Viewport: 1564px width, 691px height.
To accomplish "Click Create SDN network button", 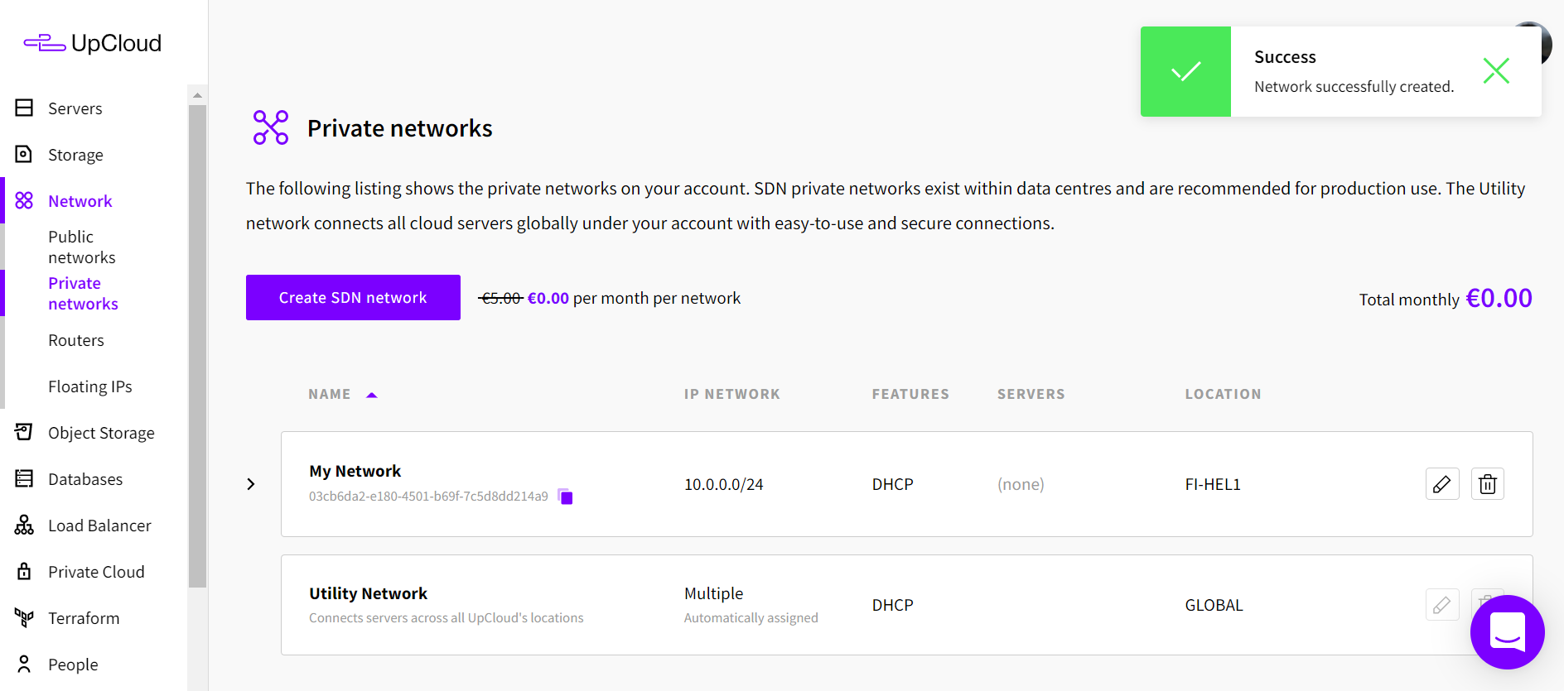I will point(353,298).
